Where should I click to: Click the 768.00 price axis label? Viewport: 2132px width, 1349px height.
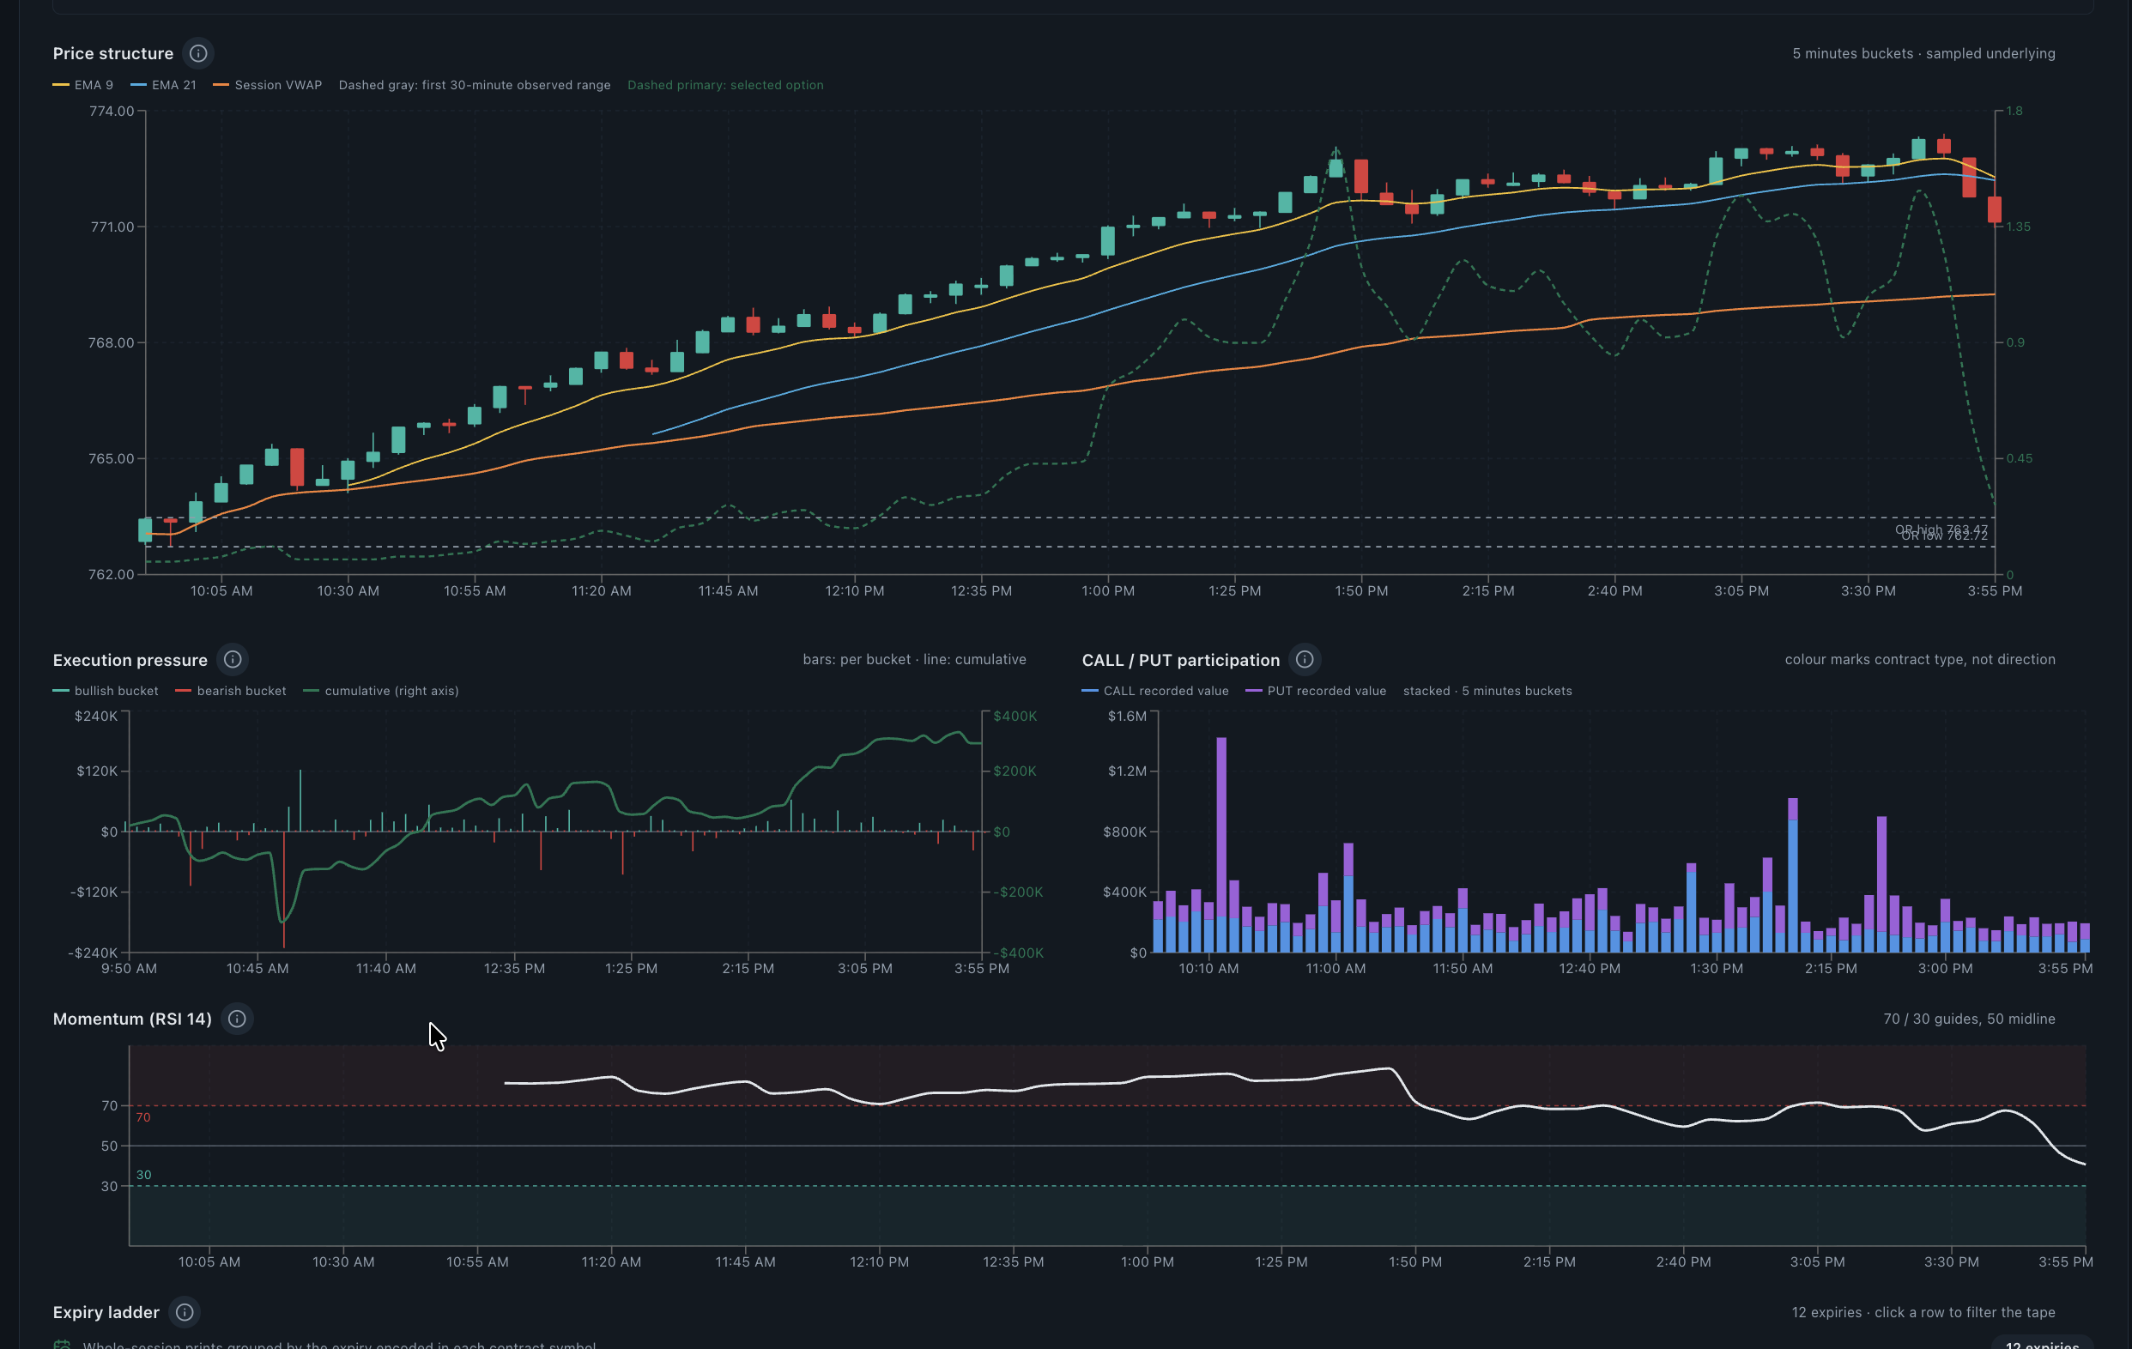coord(112,342)
